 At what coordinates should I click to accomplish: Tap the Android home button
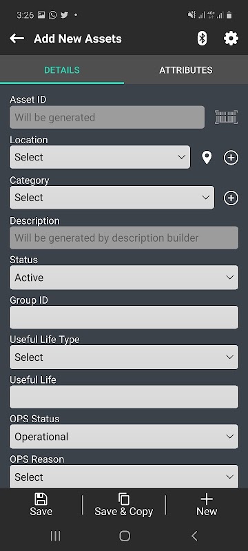[x=125, y=536]
